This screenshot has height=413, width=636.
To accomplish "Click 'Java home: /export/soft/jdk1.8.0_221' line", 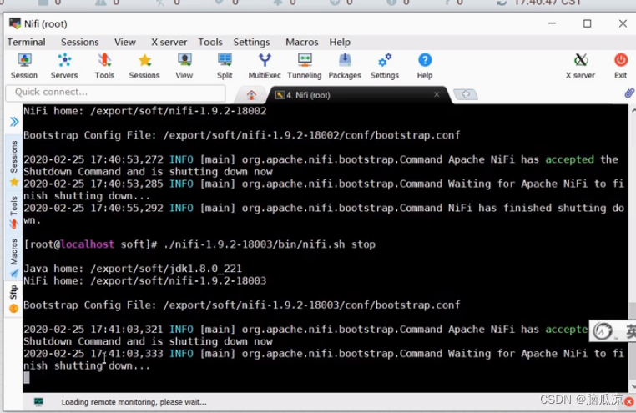I will coord(133,269).
